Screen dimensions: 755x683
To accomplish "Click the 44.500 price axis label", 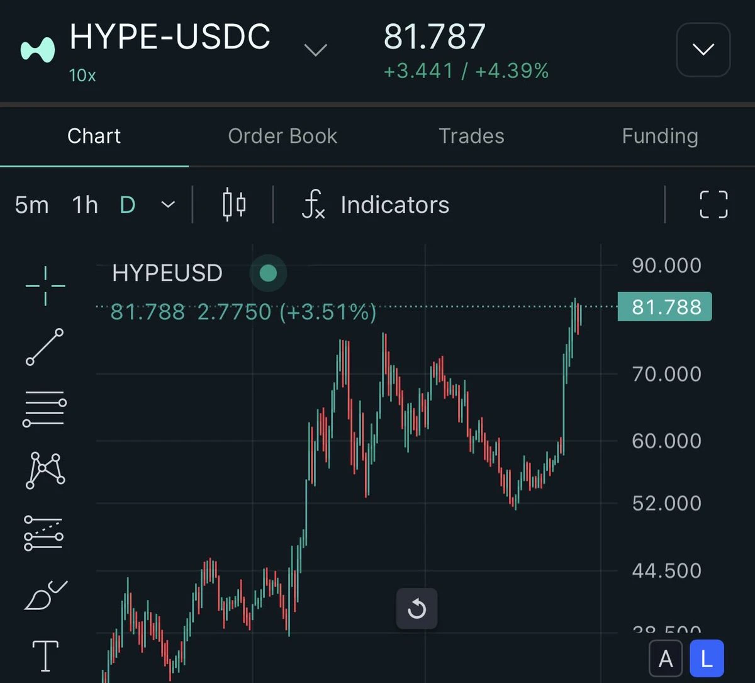I will (x=666, y=571).
